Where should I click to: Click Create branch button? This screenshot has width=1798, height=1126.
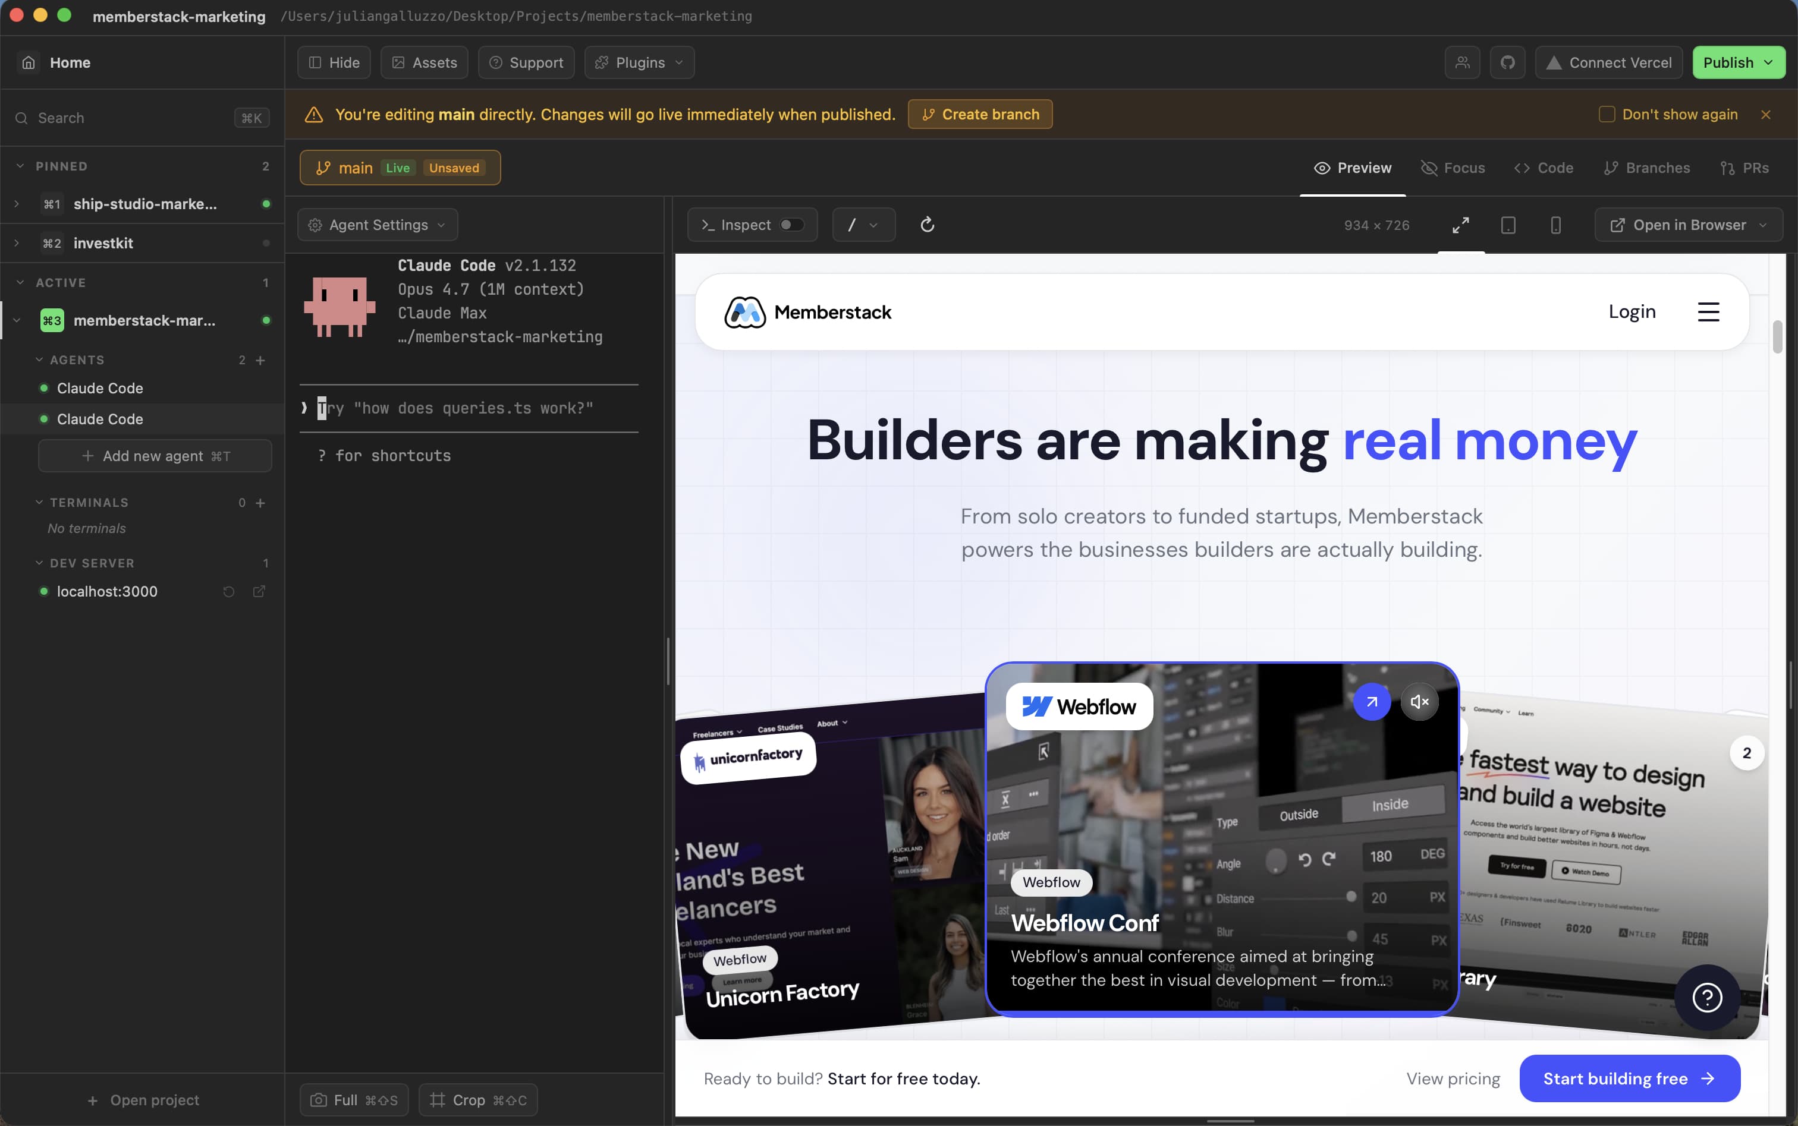(980, 115)
